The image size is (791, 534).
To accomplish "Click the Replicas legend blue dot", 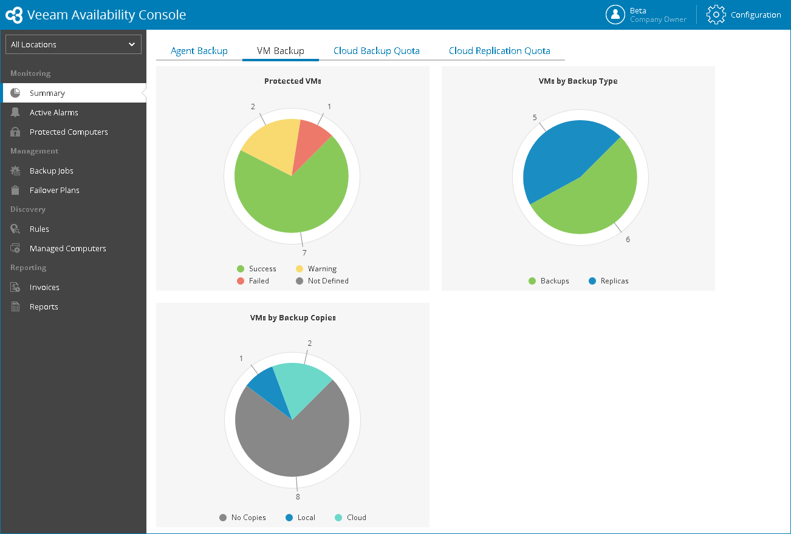I will click(x=592, y=281).
